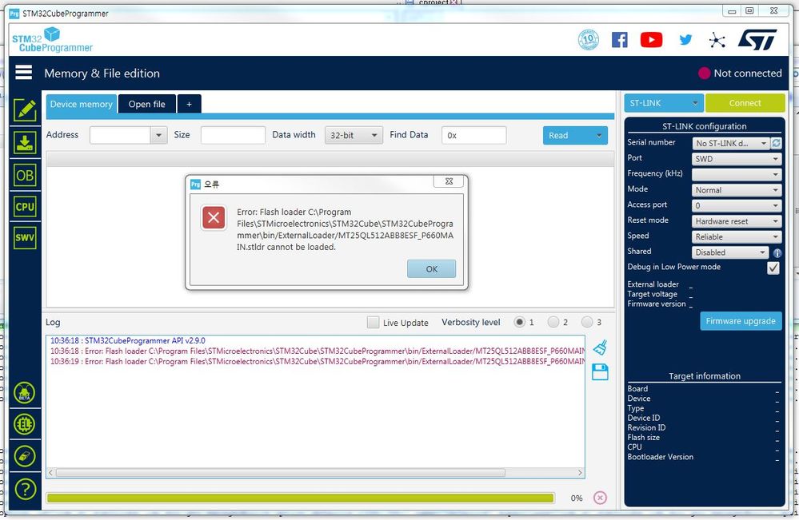Open the ST Facebook page icon
The height and width of the screenshot is (520, 799).
[x=619, y=40]
